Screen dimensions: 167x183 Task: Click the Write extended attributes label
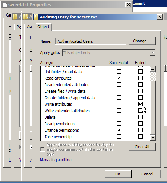[x=67, y=111]
